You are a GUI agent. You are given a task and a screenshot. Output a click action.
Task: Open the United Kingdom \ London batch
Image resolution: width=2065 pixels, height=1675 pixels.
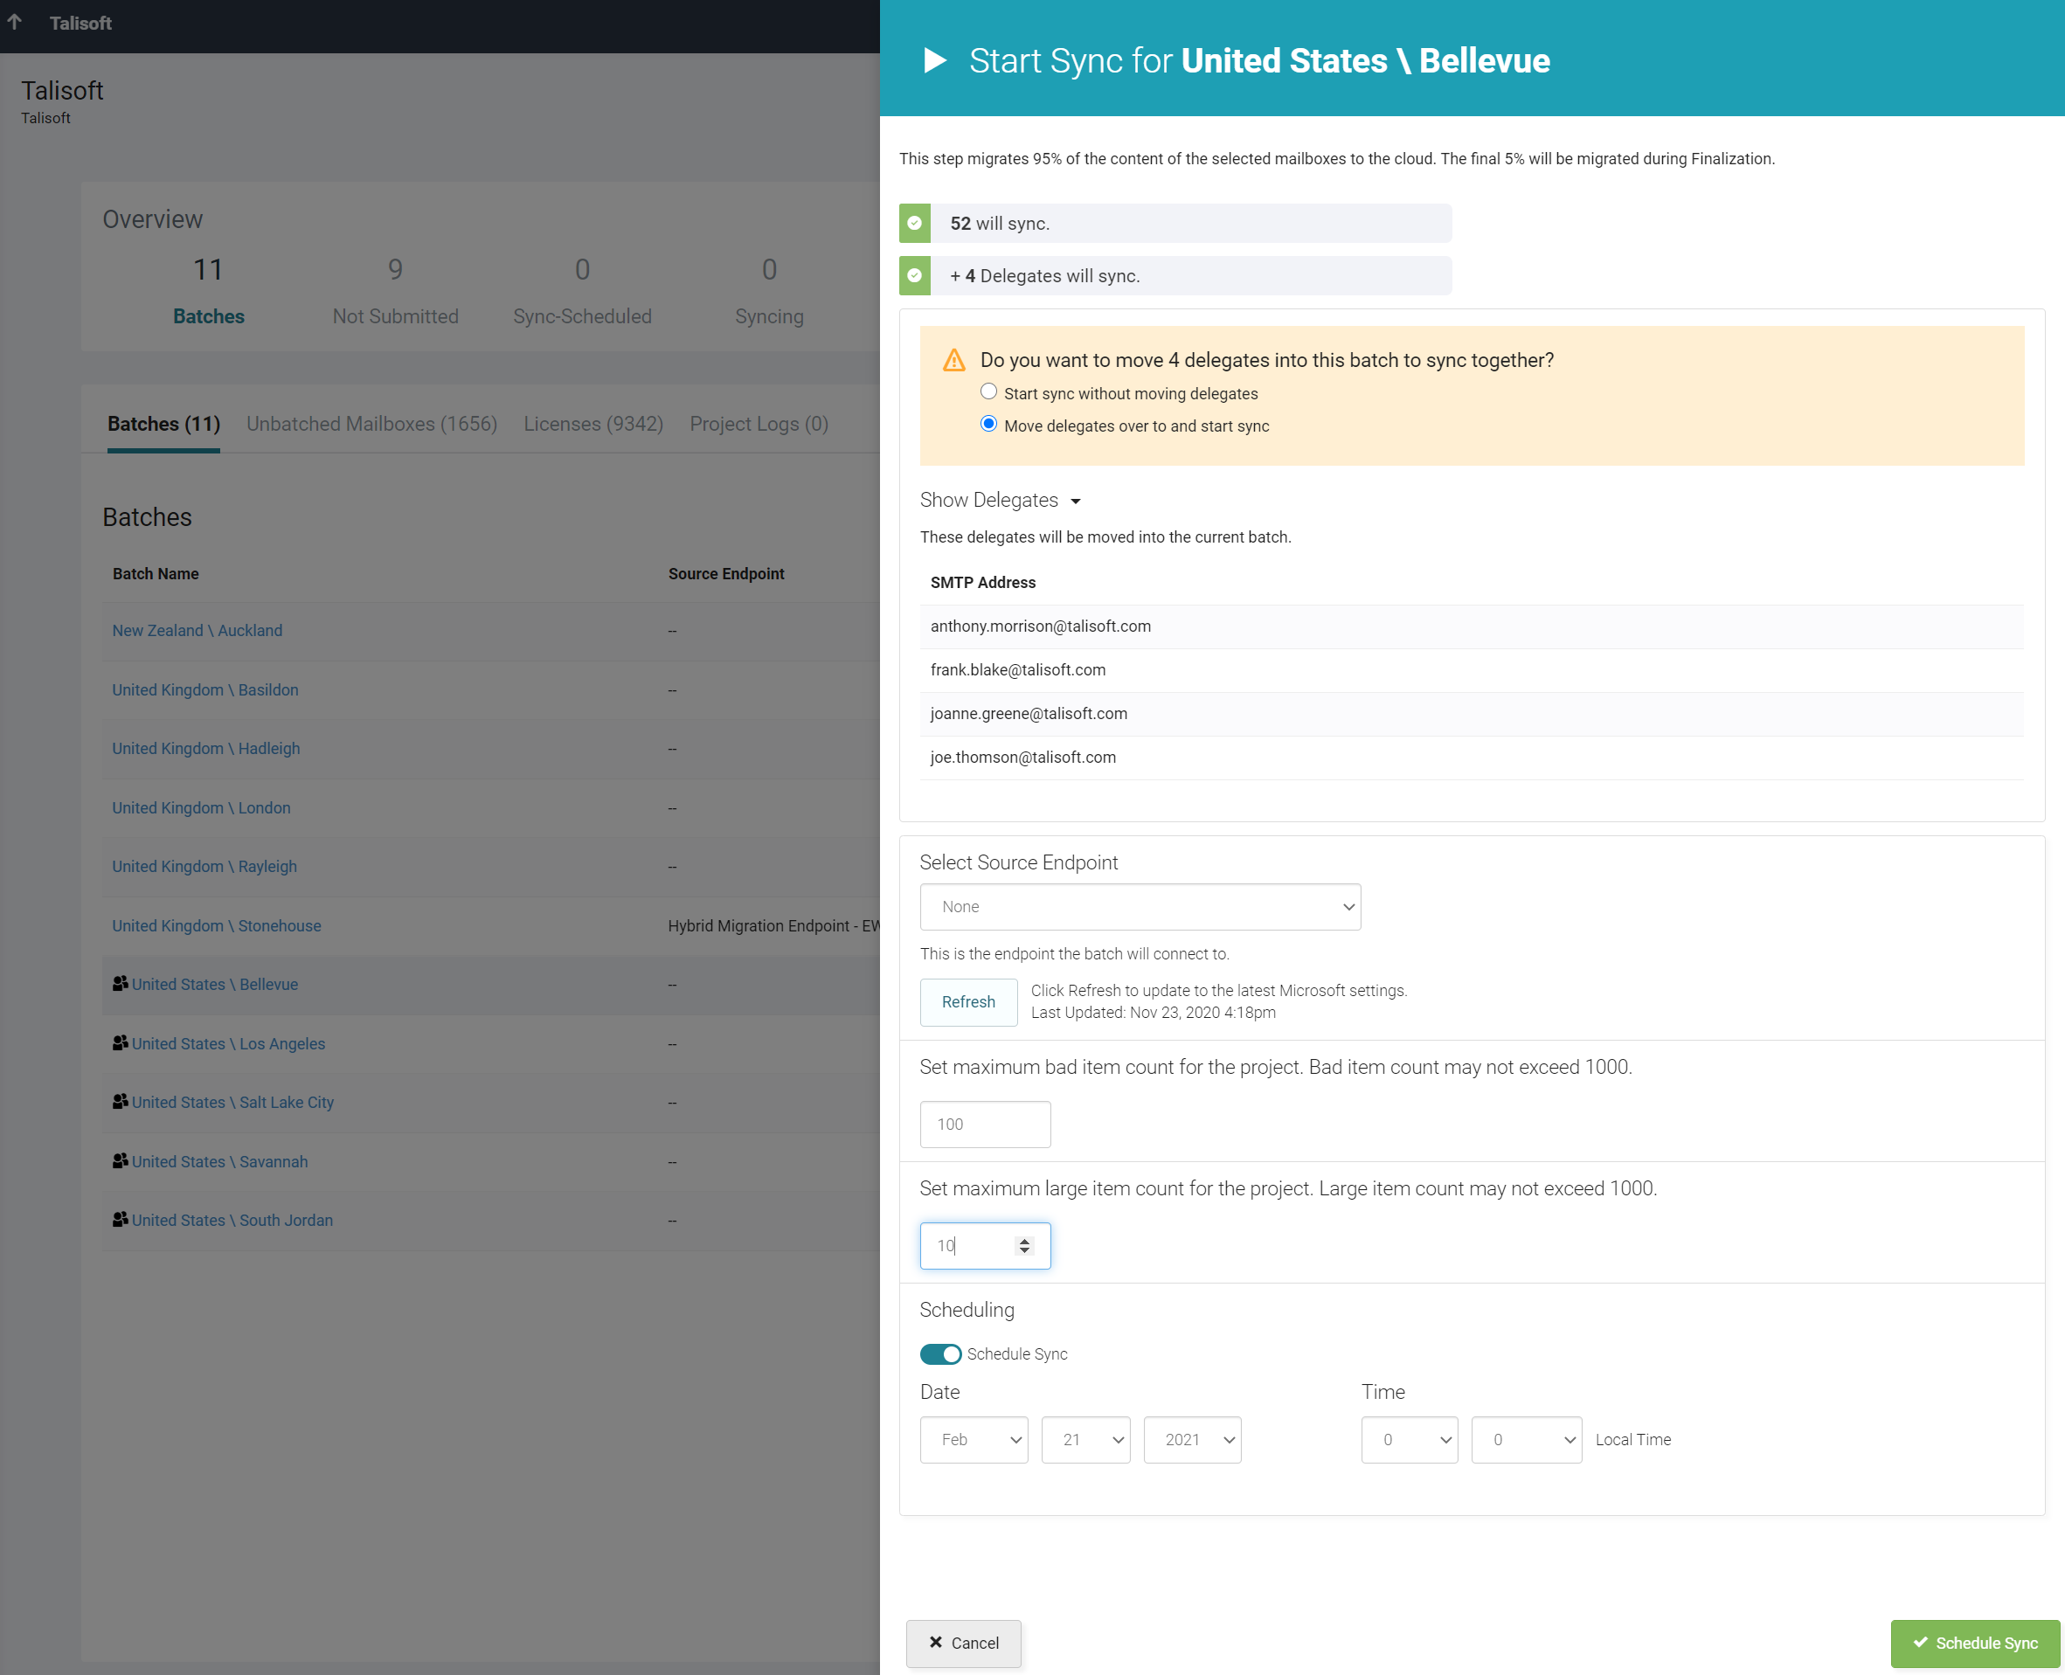point(201,807)
